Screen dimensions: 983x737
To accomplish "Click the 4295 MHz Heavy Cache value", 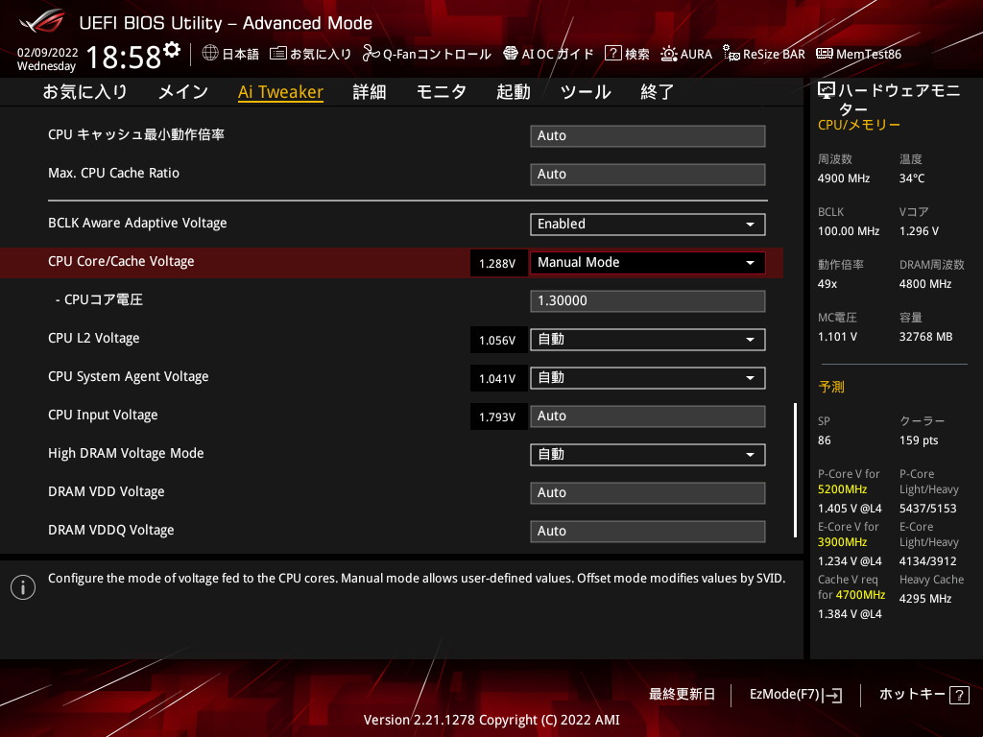I will pyautogui.click(x=925, y=599).
